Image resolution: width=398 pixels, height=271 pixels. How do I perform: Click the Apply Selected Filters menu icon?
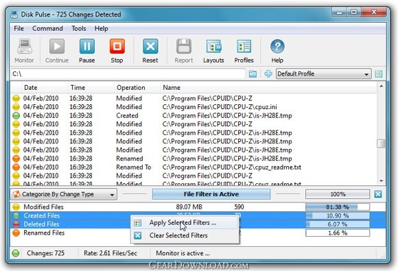[137, 223]
